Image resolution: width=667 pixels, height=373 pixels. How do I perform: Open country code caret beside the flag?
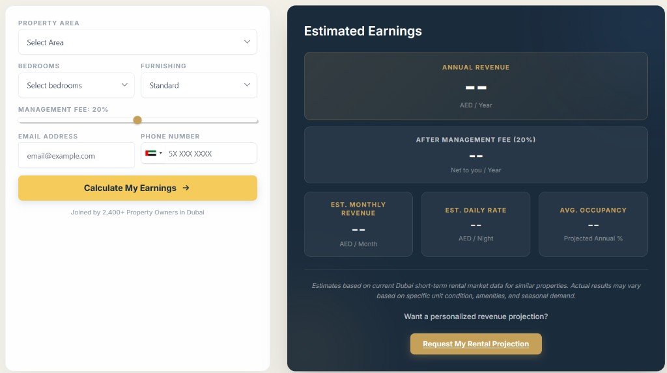click(x=160, y=153)
